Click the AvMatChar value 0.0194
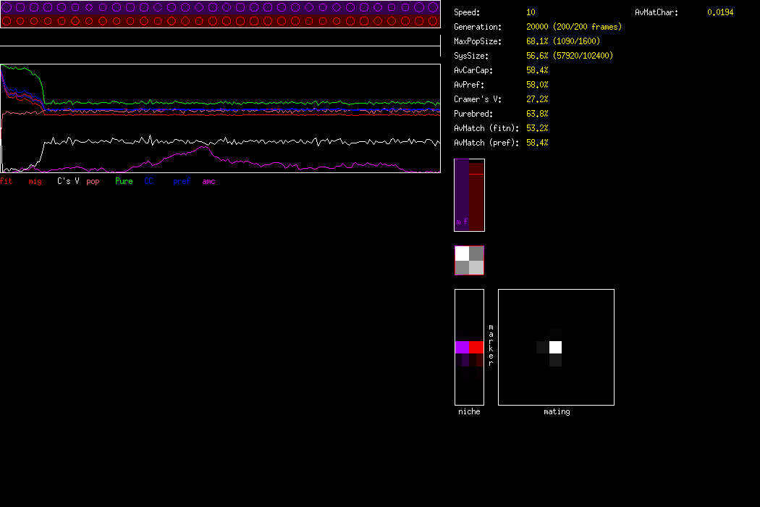 point(720,12)
